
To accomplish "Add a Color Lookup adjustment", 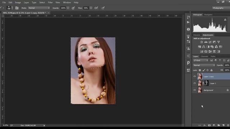I will point(221,47).
